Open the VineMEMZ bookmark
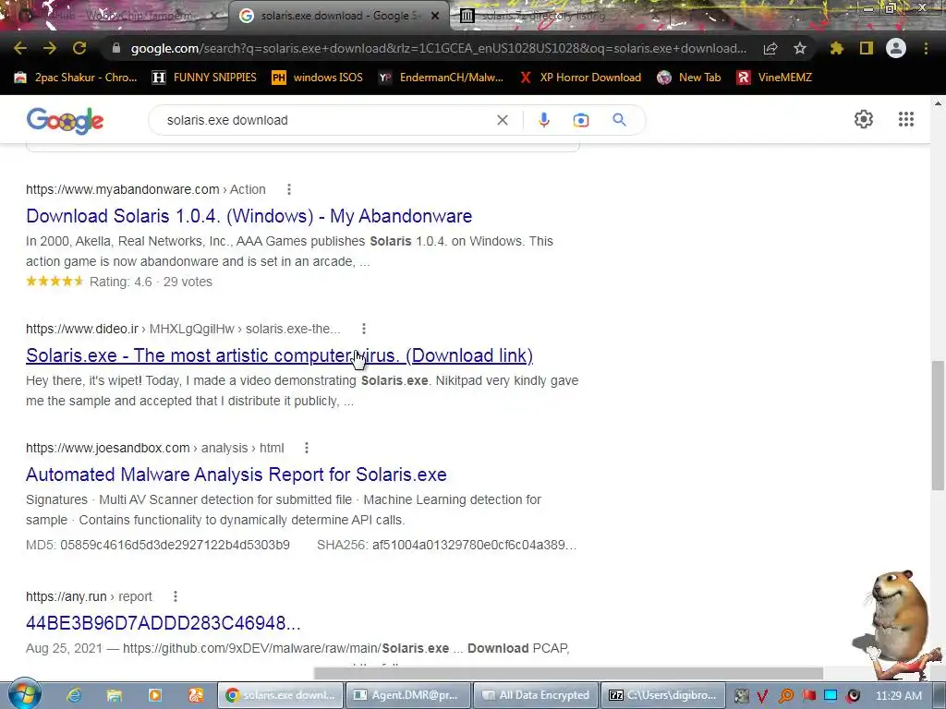Screen dimensions: 946x709 [x=775, y=78]
